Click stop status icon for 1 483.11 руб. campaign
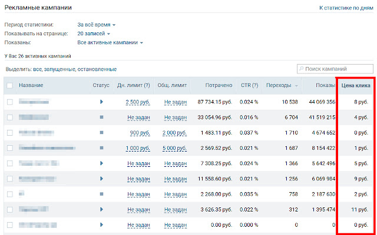The height and width of the screenshot is (235, 377). [x=101, y=133]
